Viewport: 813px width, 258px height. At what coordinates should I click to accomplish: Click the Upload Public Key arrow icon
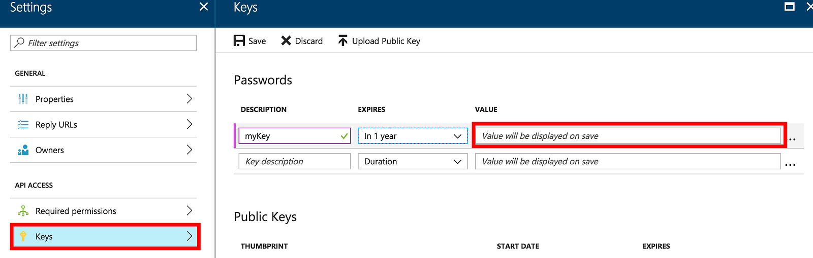pos(343,41)
